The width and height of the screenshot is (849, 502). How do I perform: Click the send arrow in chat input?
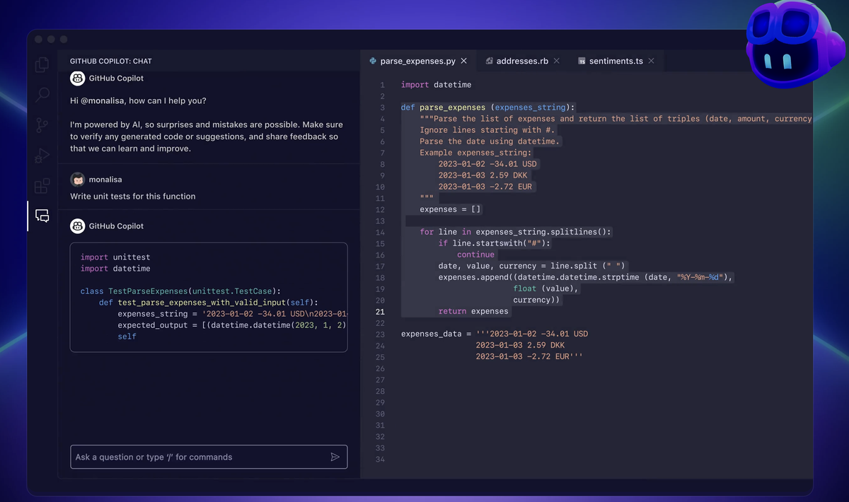click(x=335, y=457)
